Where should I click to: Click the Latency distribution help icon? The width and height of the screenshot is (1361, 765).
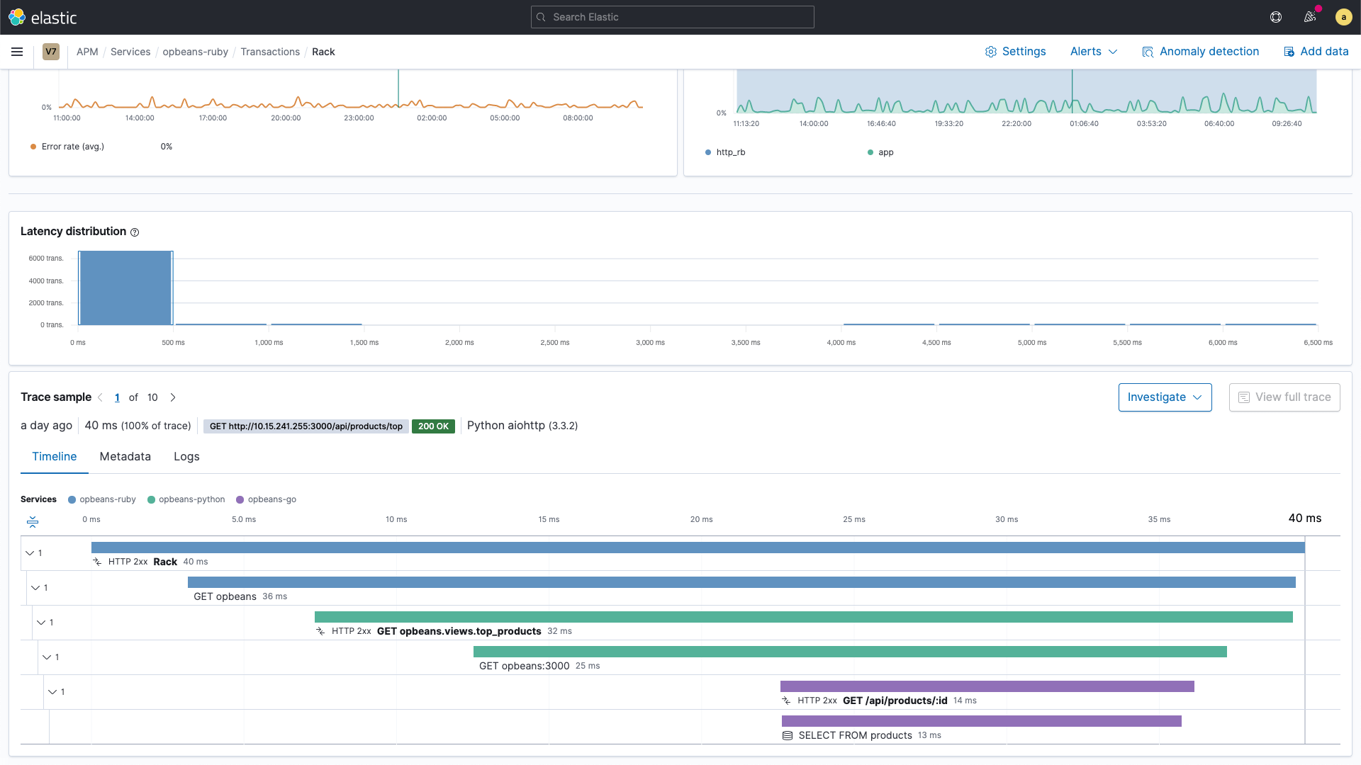pyautogui.click(x=135, y=232)
